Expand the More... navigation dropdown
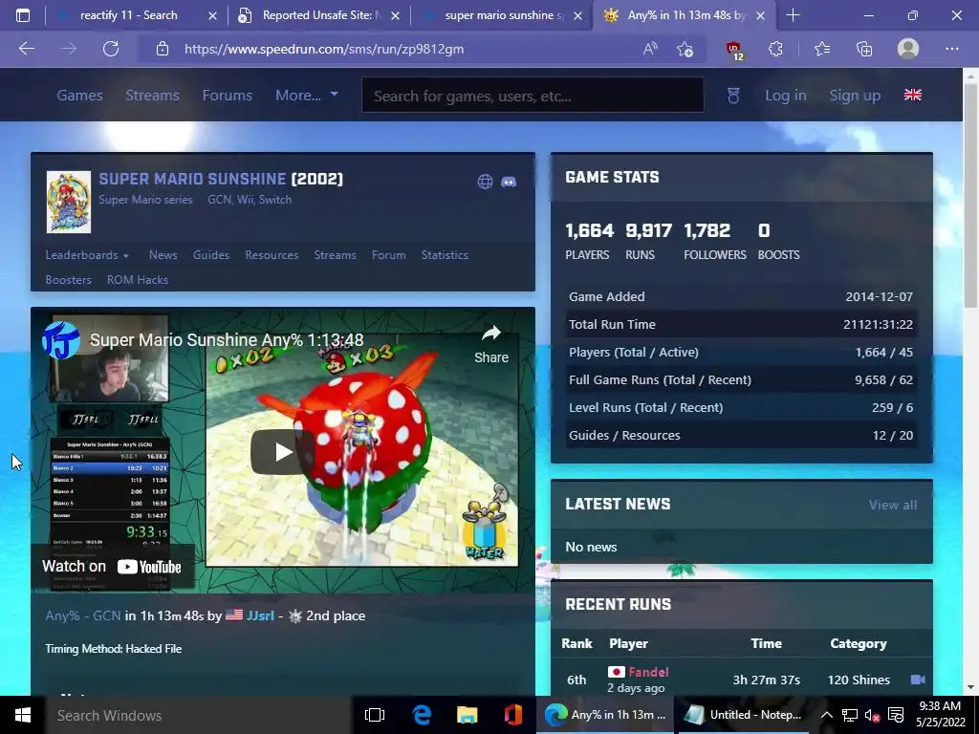The image size is (979, 734). 307,96
